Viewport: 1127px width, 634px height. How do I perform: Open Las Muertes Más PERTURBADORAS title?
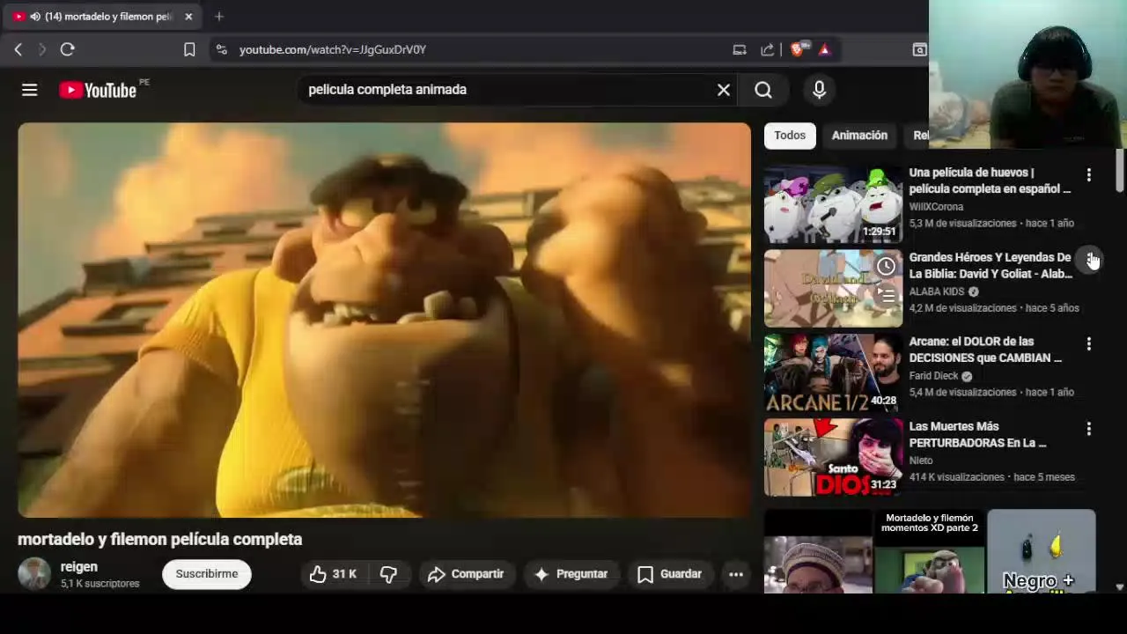point(977,434)
